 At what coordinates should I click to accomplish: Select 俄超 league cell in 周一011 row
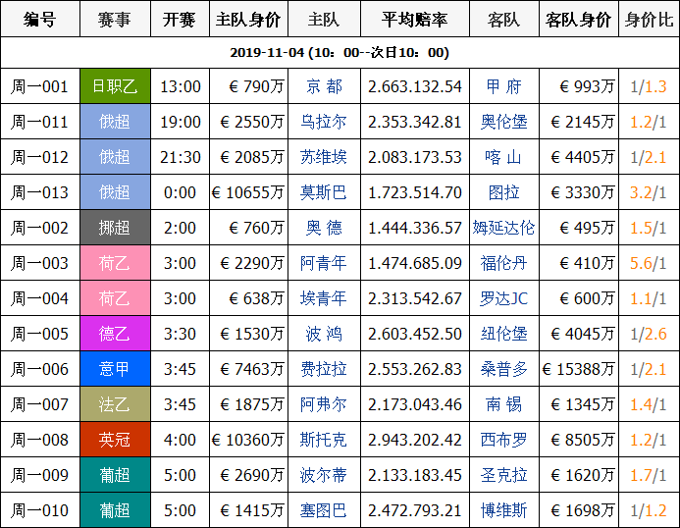pos(115,122)
